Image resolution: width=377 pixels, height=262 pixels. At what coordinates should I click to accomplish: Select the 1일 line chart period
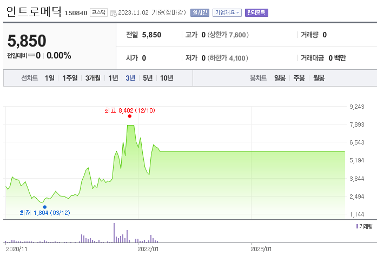point(50,78)
